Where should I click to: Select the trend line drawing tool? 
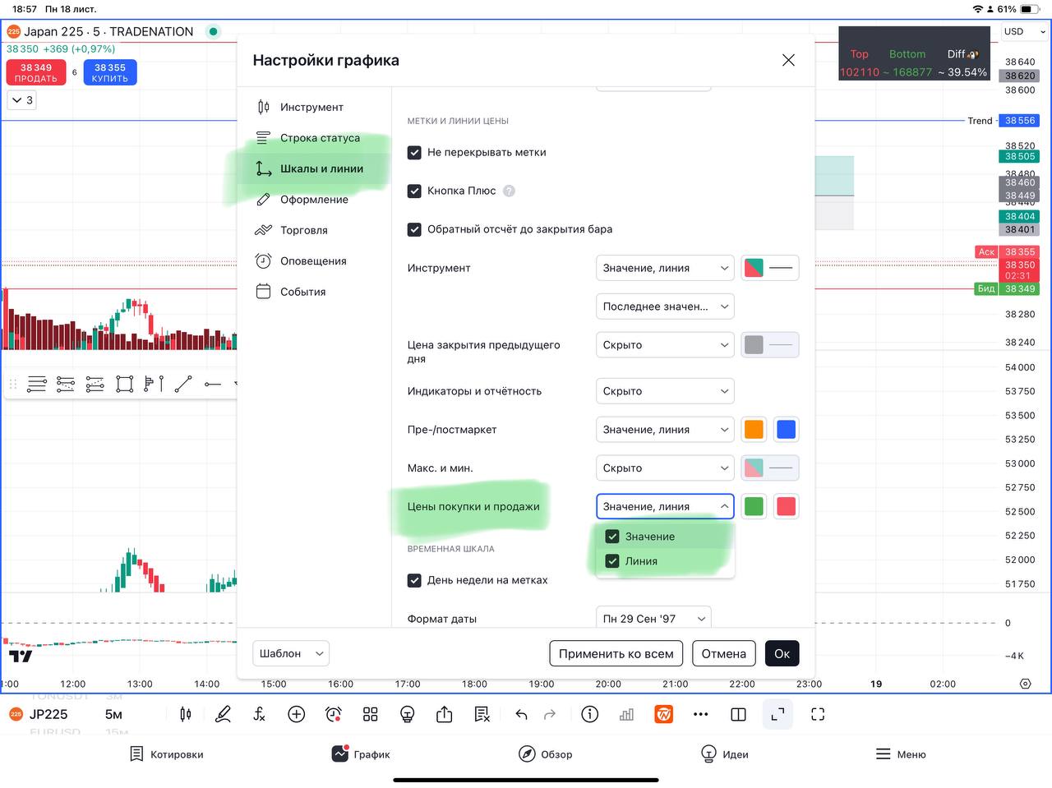[183, 384]
